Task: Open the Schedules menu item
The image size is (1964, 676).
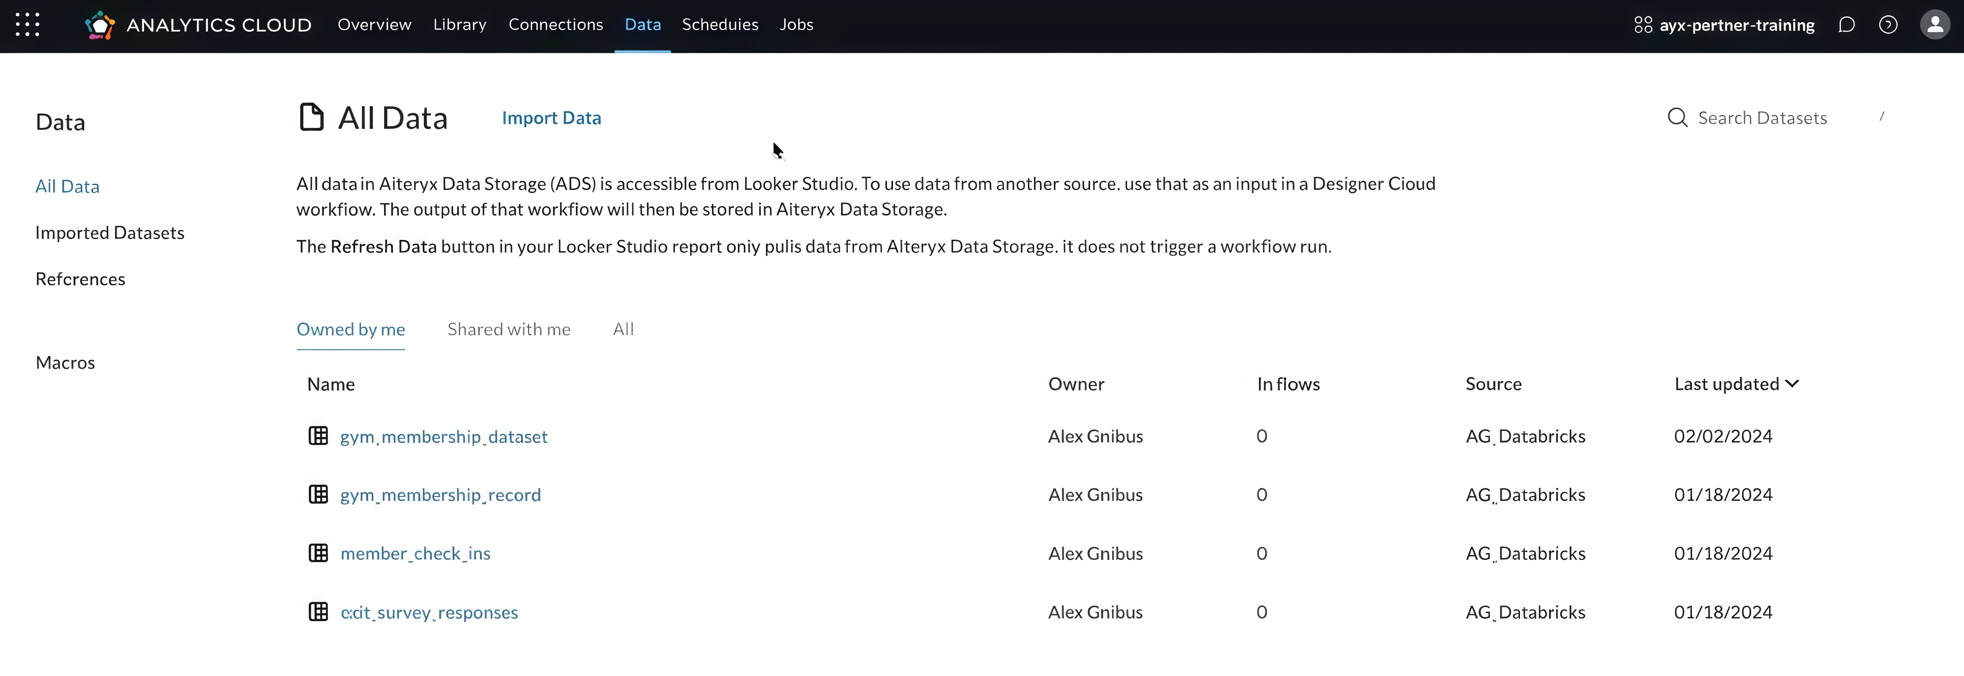Action: [720, 24]
